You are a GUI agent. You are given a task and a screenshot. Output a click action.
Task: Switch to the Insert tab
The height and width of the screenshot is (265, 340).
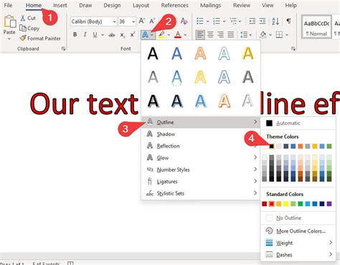coord(60,5)
